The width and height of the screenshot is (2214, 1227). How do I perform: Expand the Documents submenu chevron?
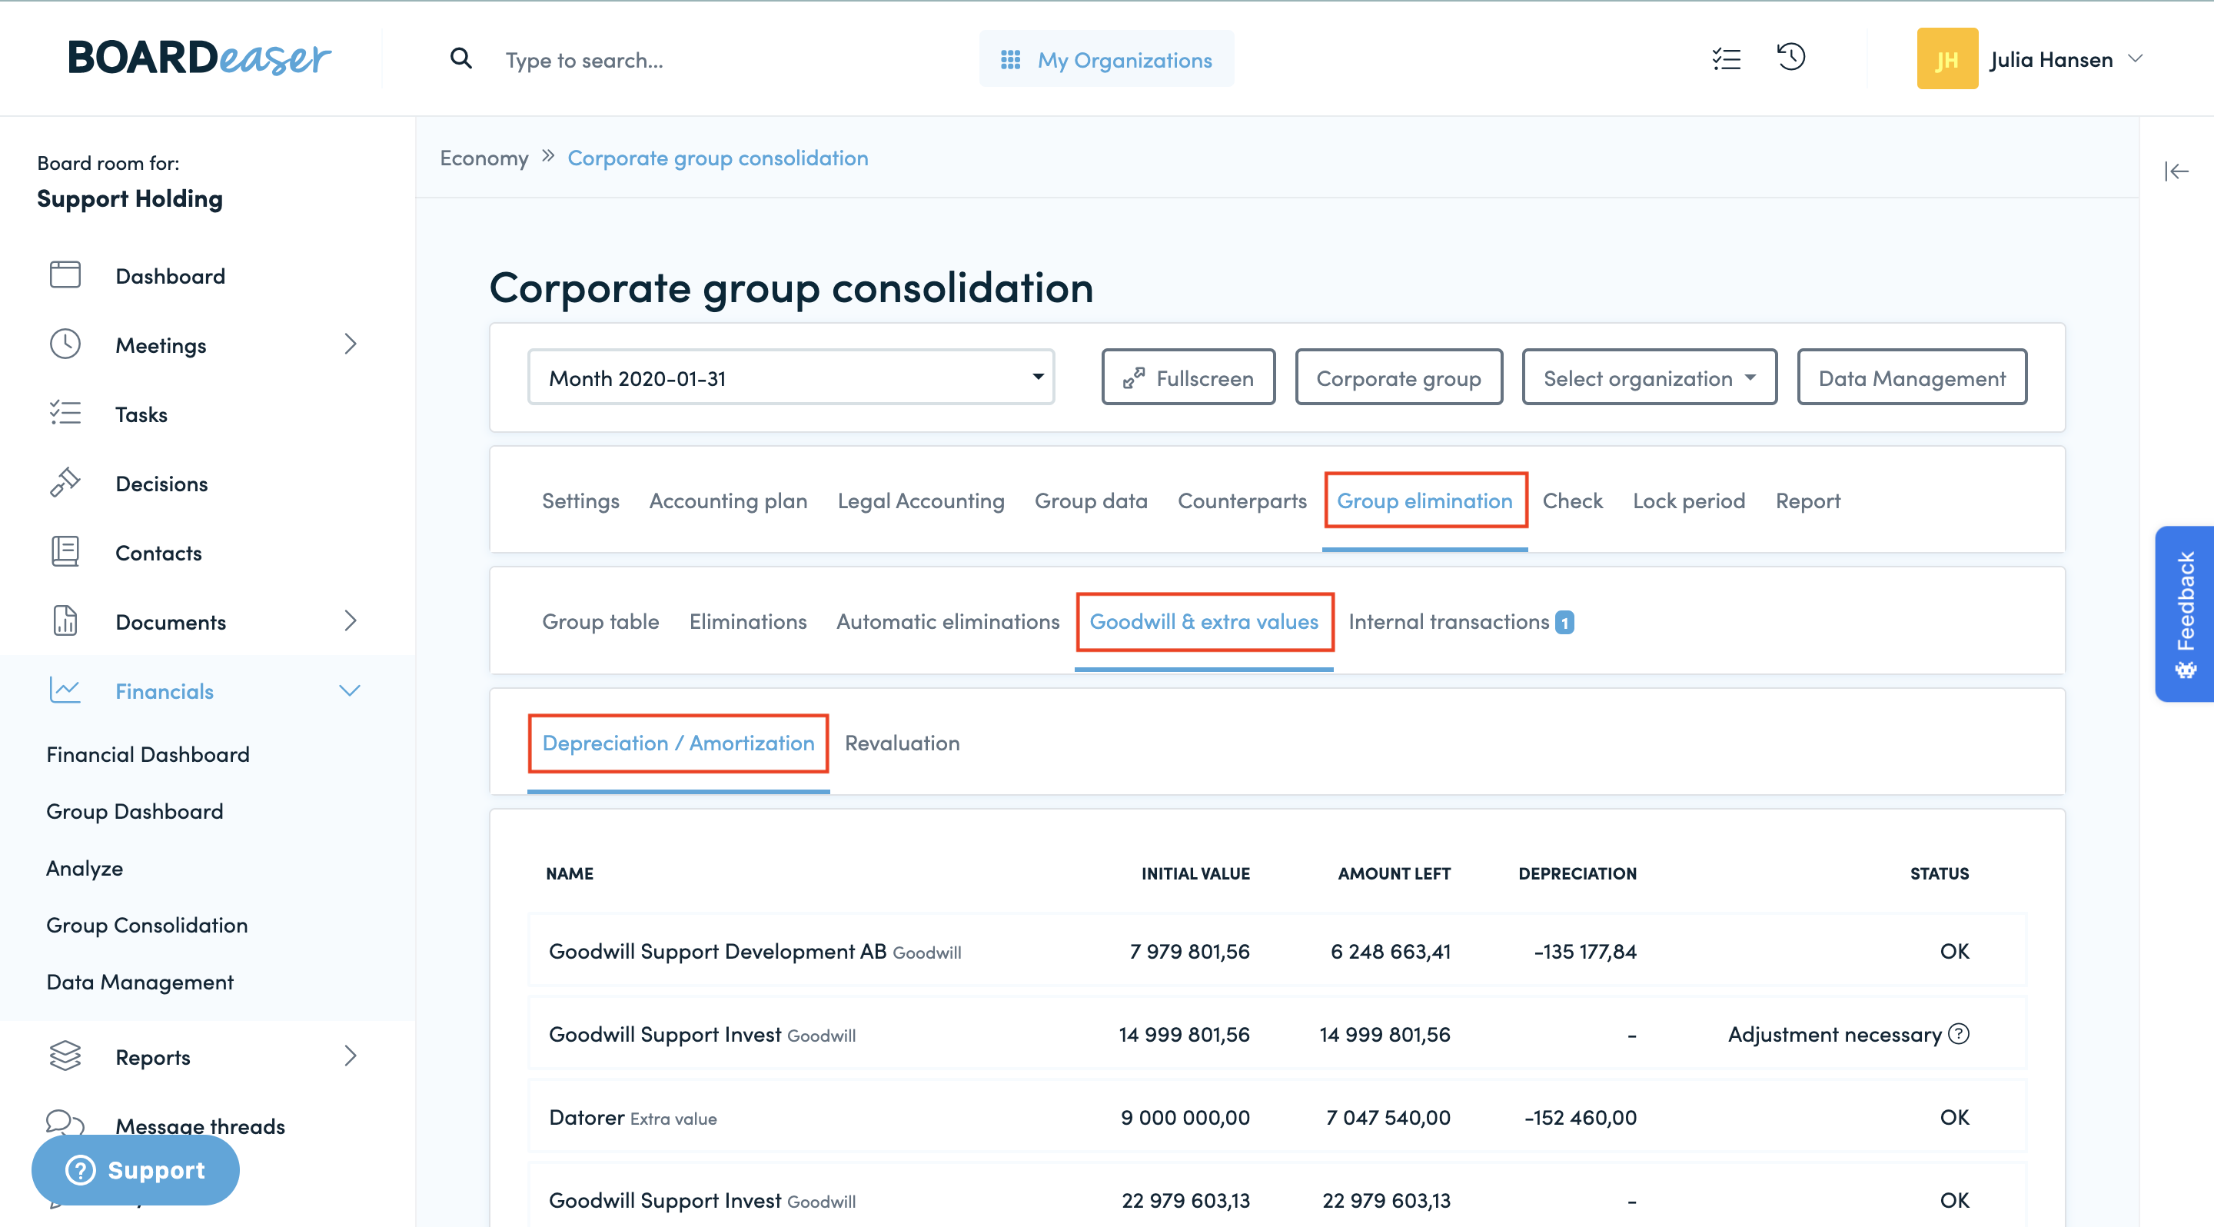coord(350,620)
